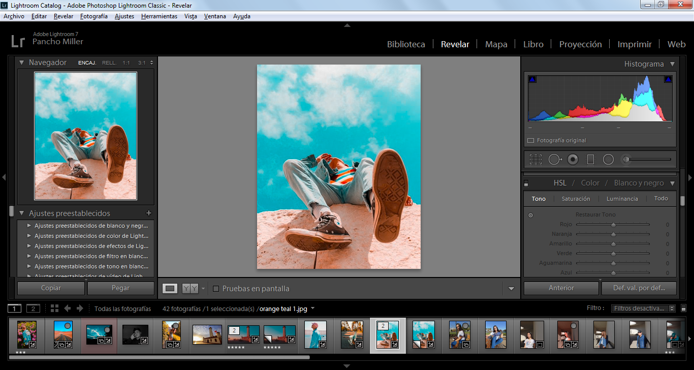Click the second window display button 2
The width and height of the screenshot is (694, 370).
(33, 309)
